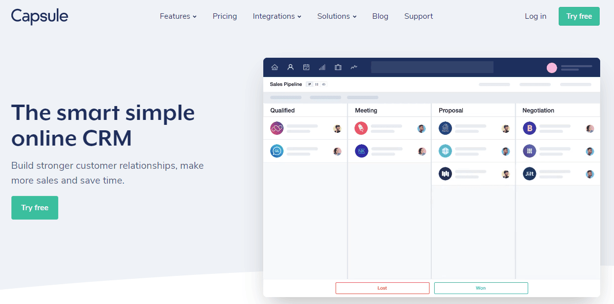Open the Solutions dropdown menu
The width and height of the screenshot is (614, 304).
click(x=336, y=16)
